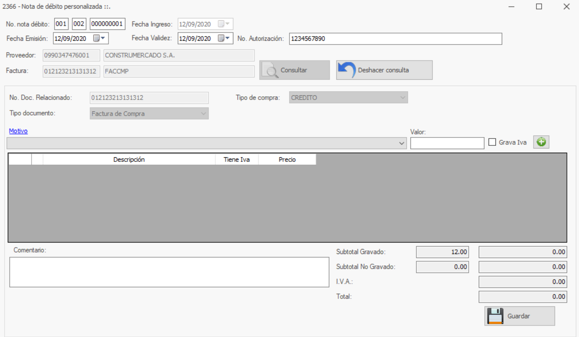Click the debit note sequence number field
This screenshot has width=579, height=337.
pos(107,24)
